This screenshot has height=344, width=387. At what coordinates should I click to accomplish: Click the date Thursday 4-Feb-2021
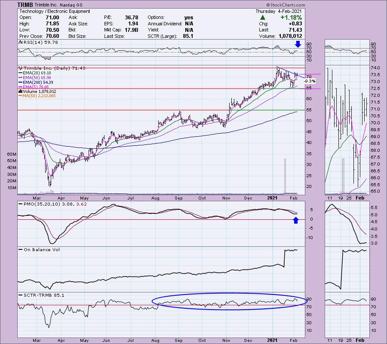[279, 11]
